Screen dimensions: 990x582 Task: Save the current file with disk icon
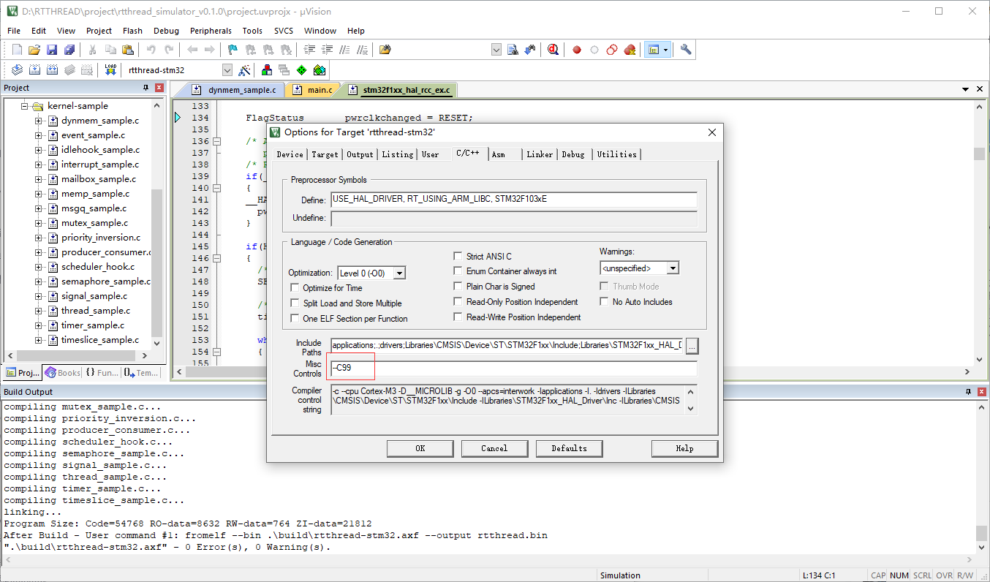pyautogui.click(x=51, y=50)
